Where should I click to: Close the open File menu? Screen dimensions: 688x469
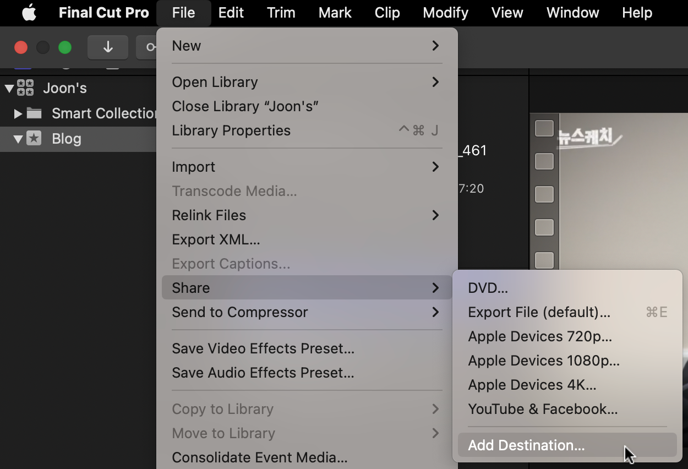tap(183, 13)
